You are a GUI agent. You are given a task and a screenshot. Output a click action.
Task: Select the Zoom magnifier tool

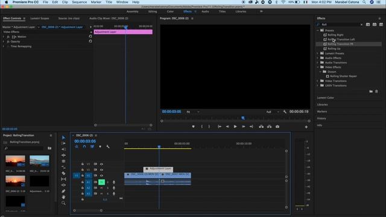[x=63, y=203]
